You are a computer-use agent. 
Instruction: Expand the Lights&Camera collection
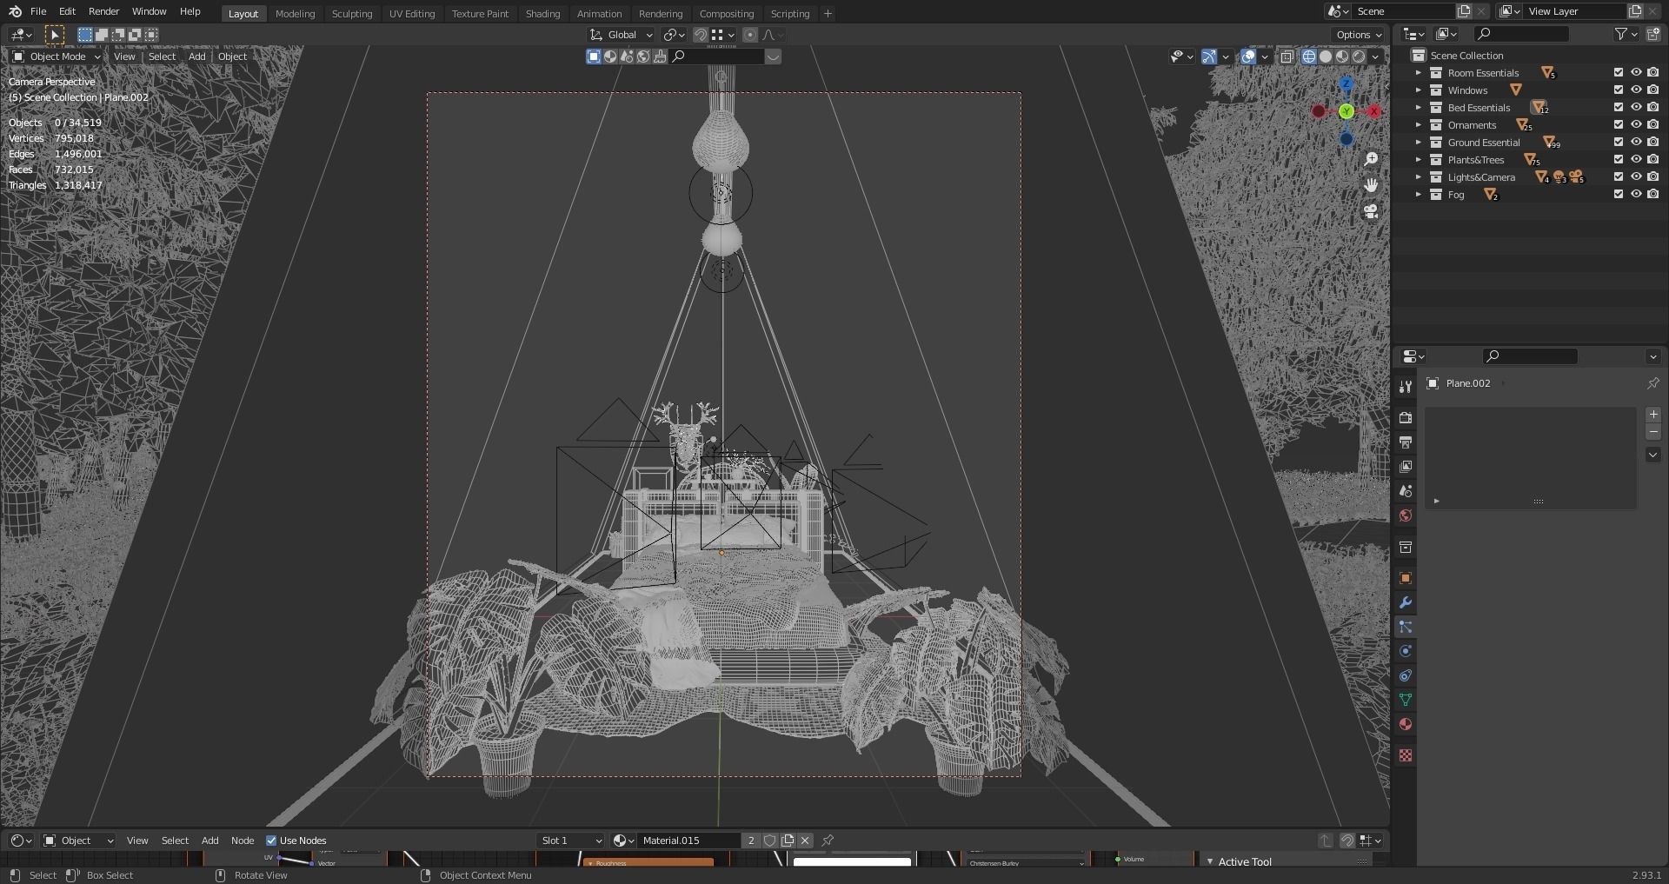pyautogui.click(x=1419, y=177)
